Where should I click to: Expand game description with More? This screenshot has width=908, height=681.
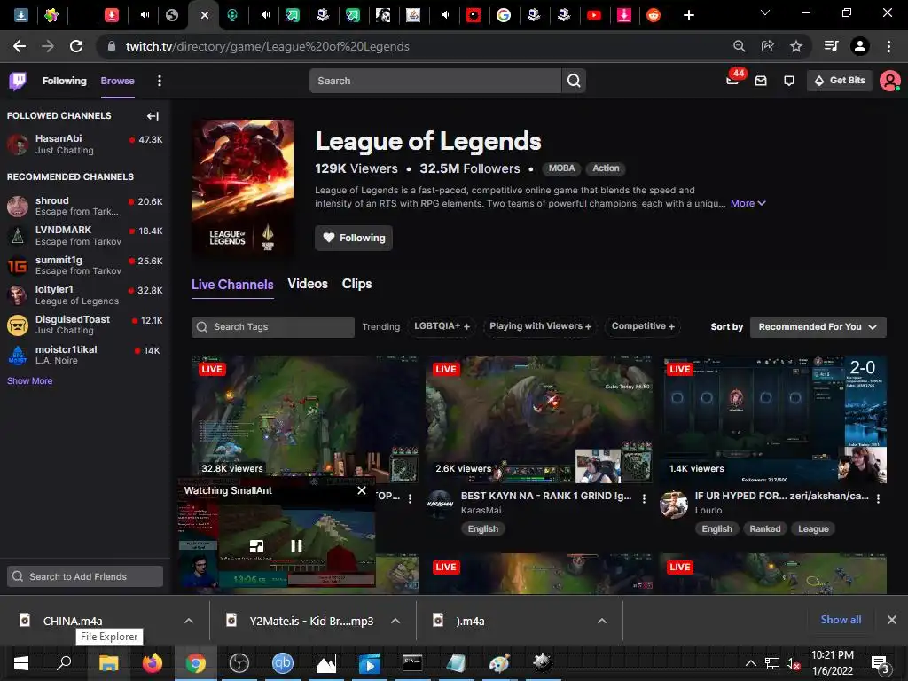pos(748,203)
